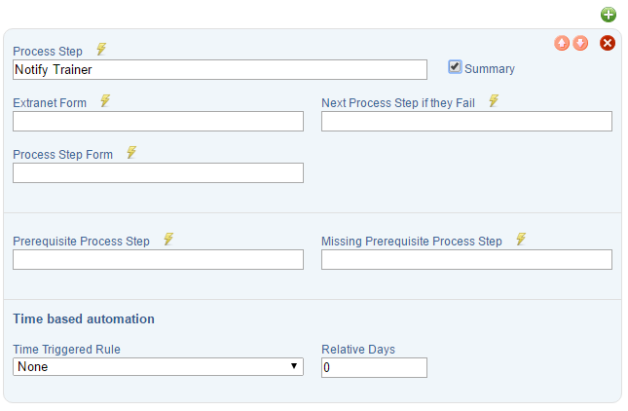This screenshot has height=411, width=628.
Task: Move step up with orange up arrow
Action: click(x=562, y=43)
